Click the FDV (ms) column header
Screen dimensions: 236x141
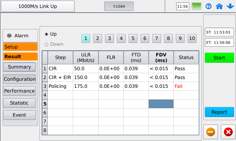161,58
